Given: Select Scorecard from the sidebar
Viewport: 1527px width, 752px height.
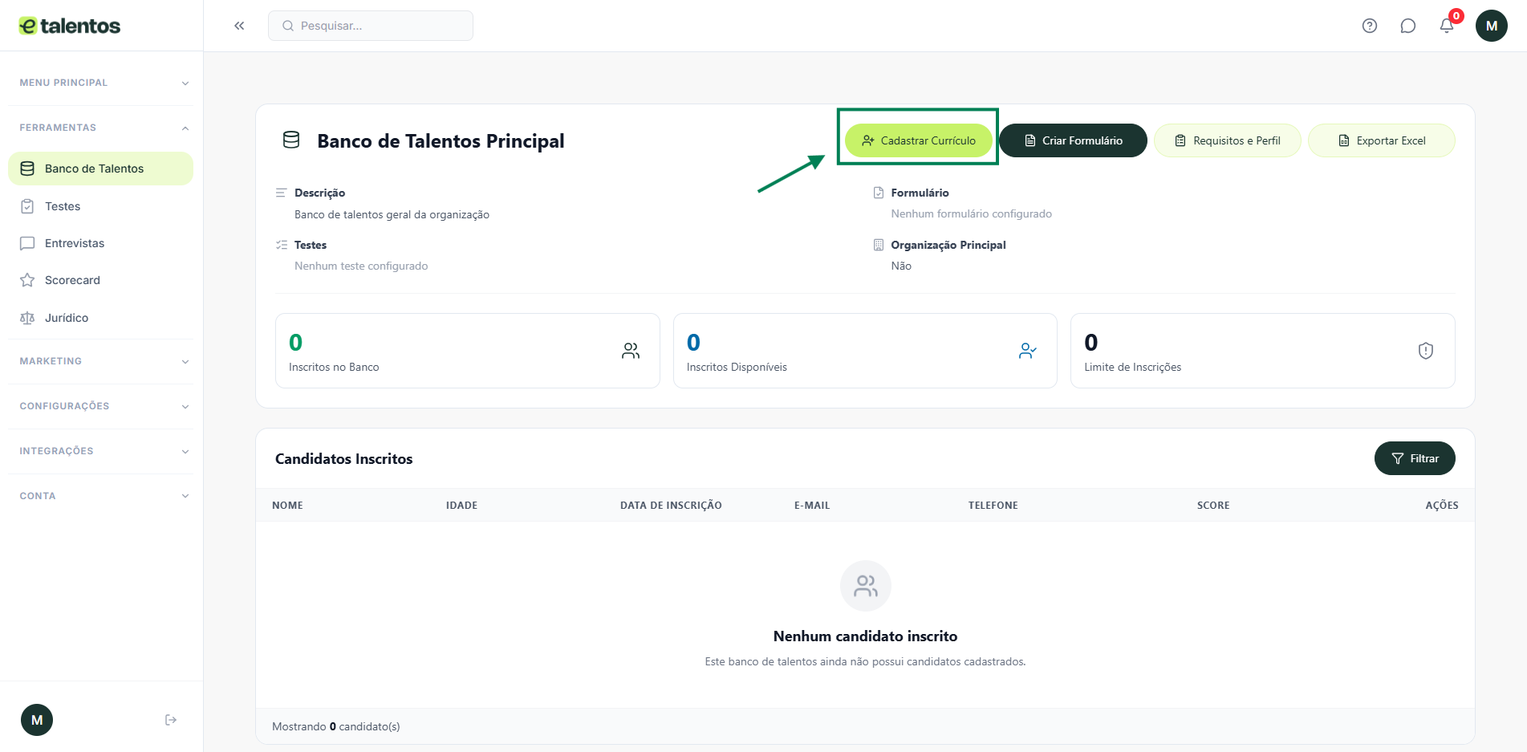Looking at the screenshot, I should click(72, 280).
